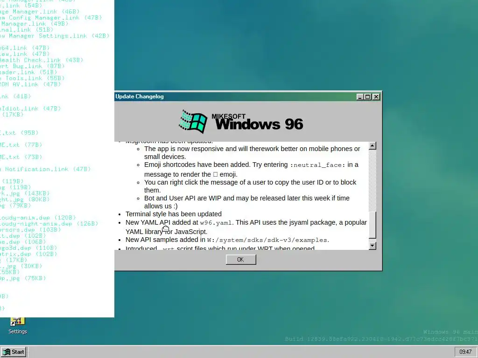
Task: Click 'ME.txt (77B)' terminal entry
Action: tap(21, 145)
